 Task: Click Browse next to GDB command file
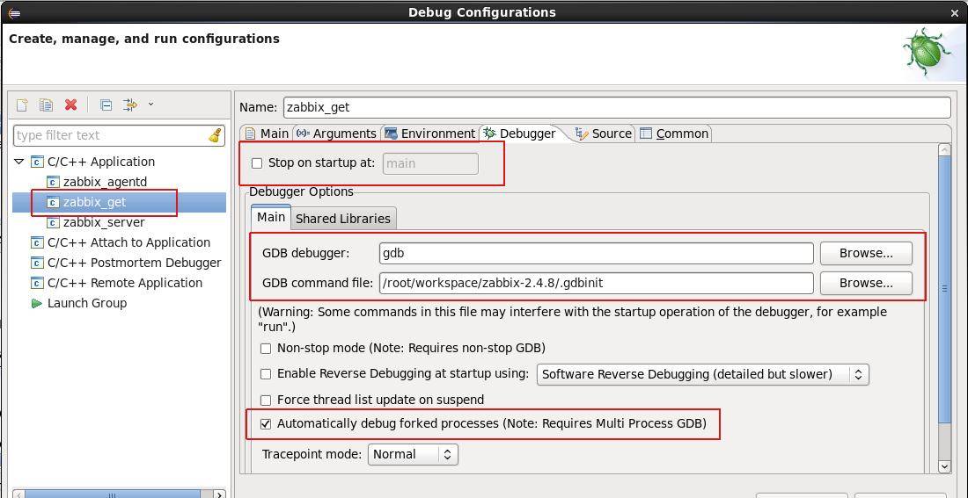(x=865, y=283)
